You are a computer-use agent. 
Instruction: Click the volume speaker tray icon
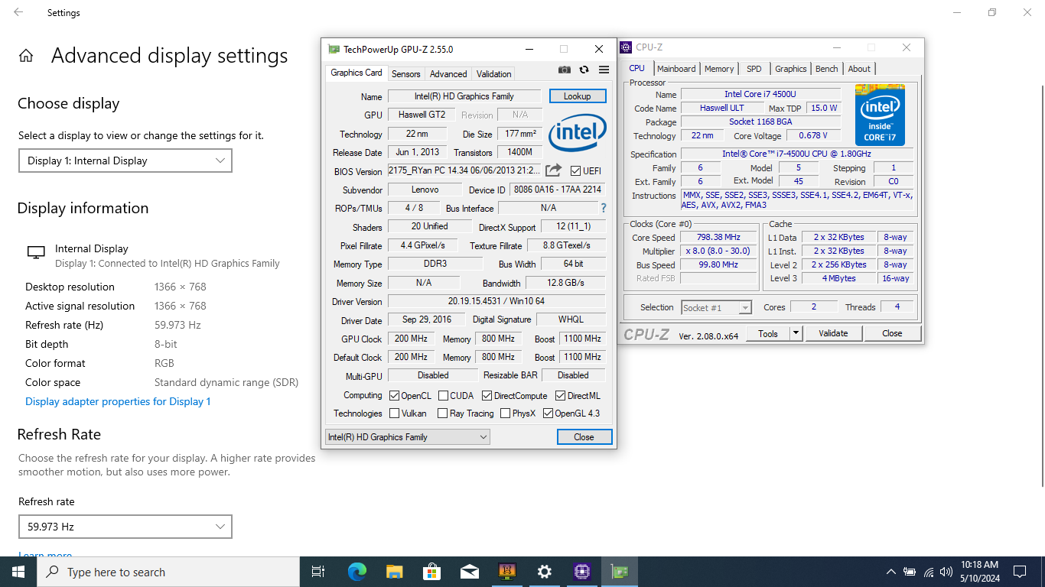tap(946, 572)
